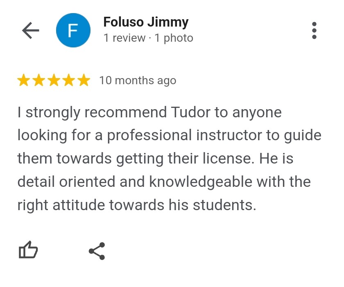Viewport: 344px width, 287px height.
Task: Click the first yellow rating star
Action: (x=24, y=81)
